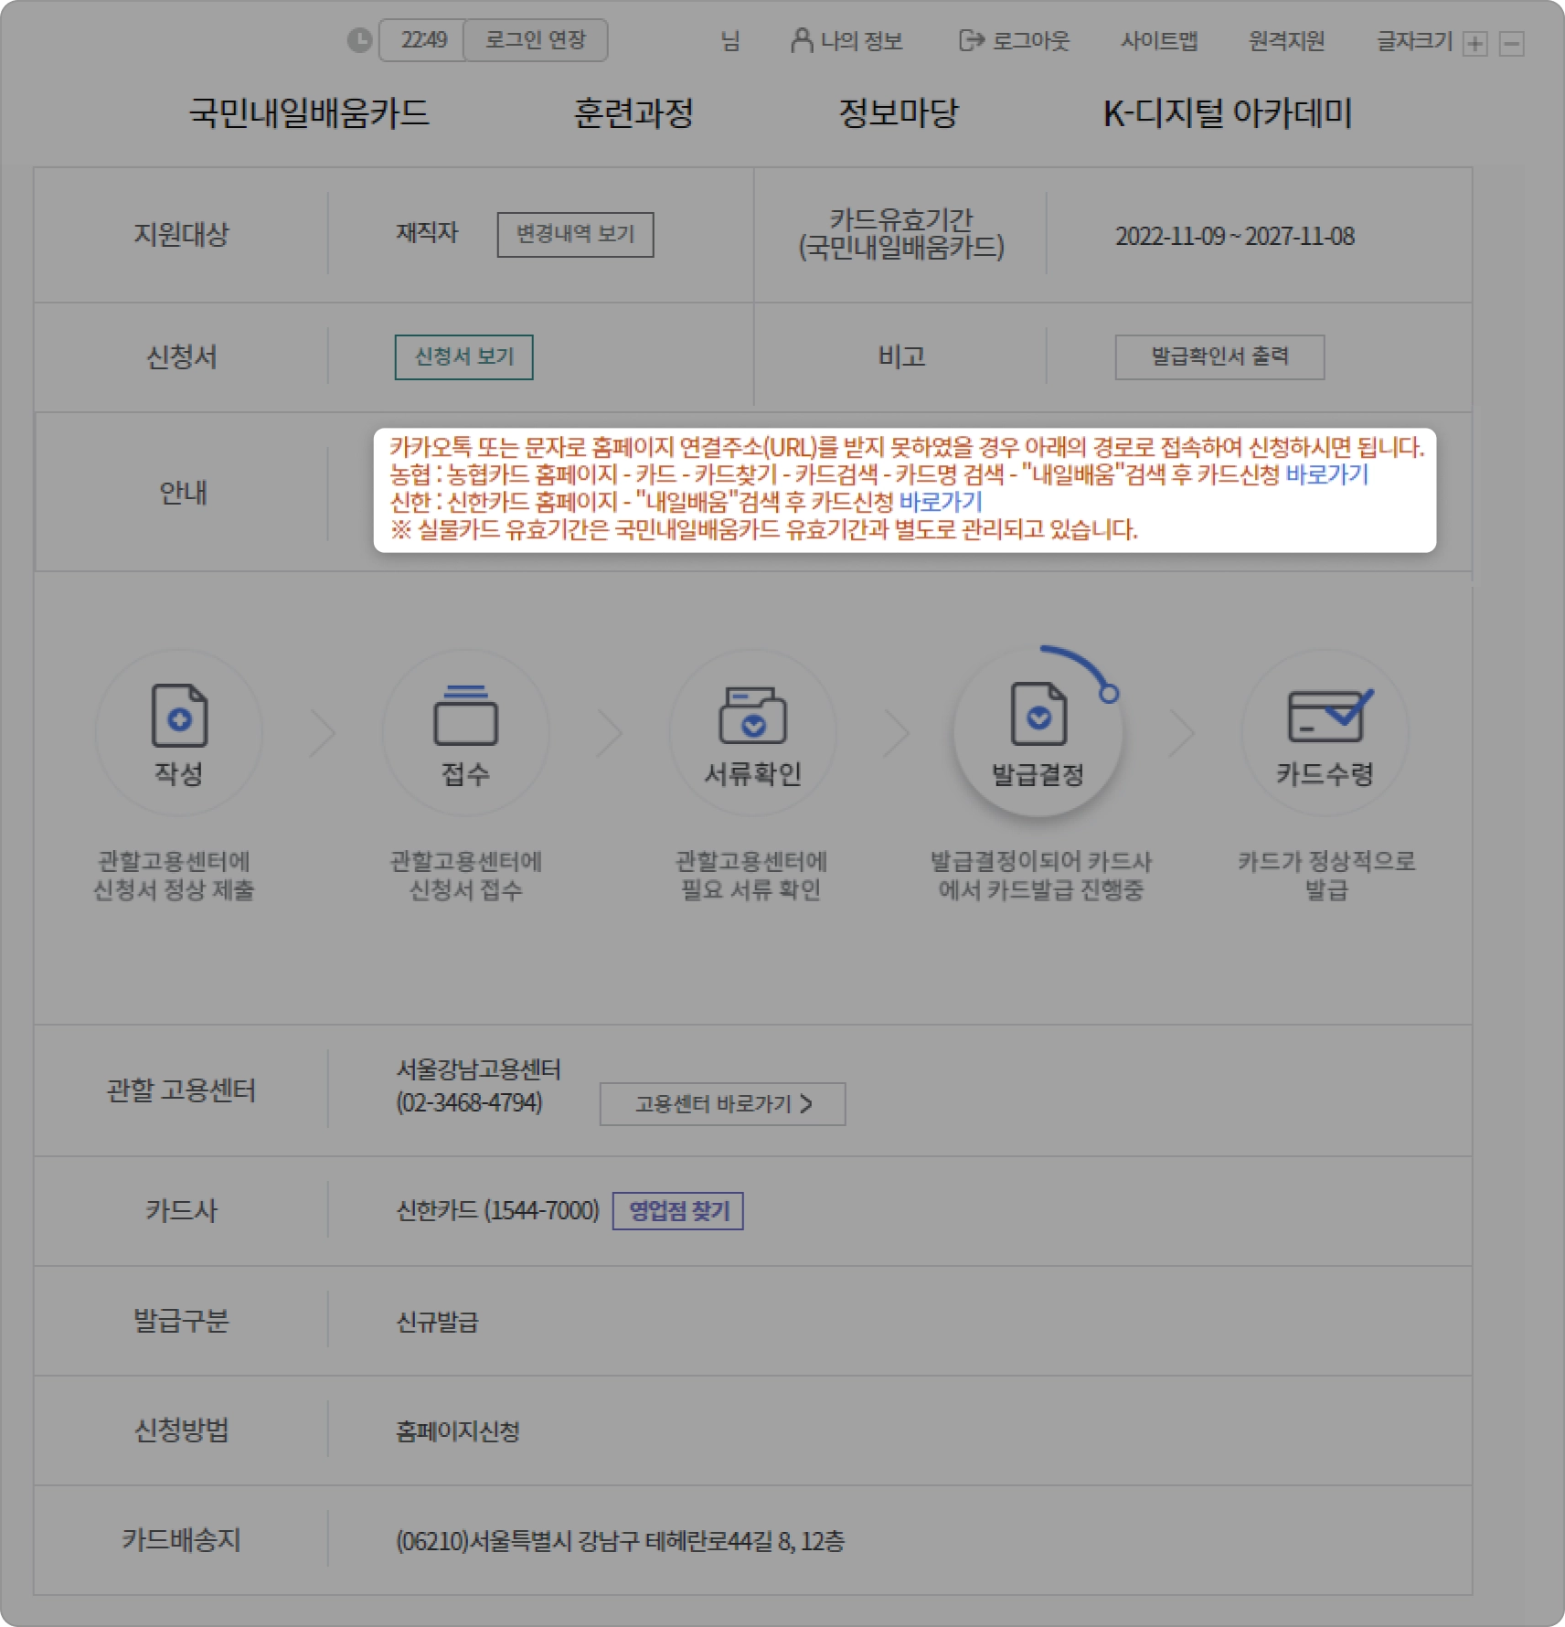Open K-디지털 아카데미 menu
The image size is (1565, 1627).
(x=1228, y=113)
